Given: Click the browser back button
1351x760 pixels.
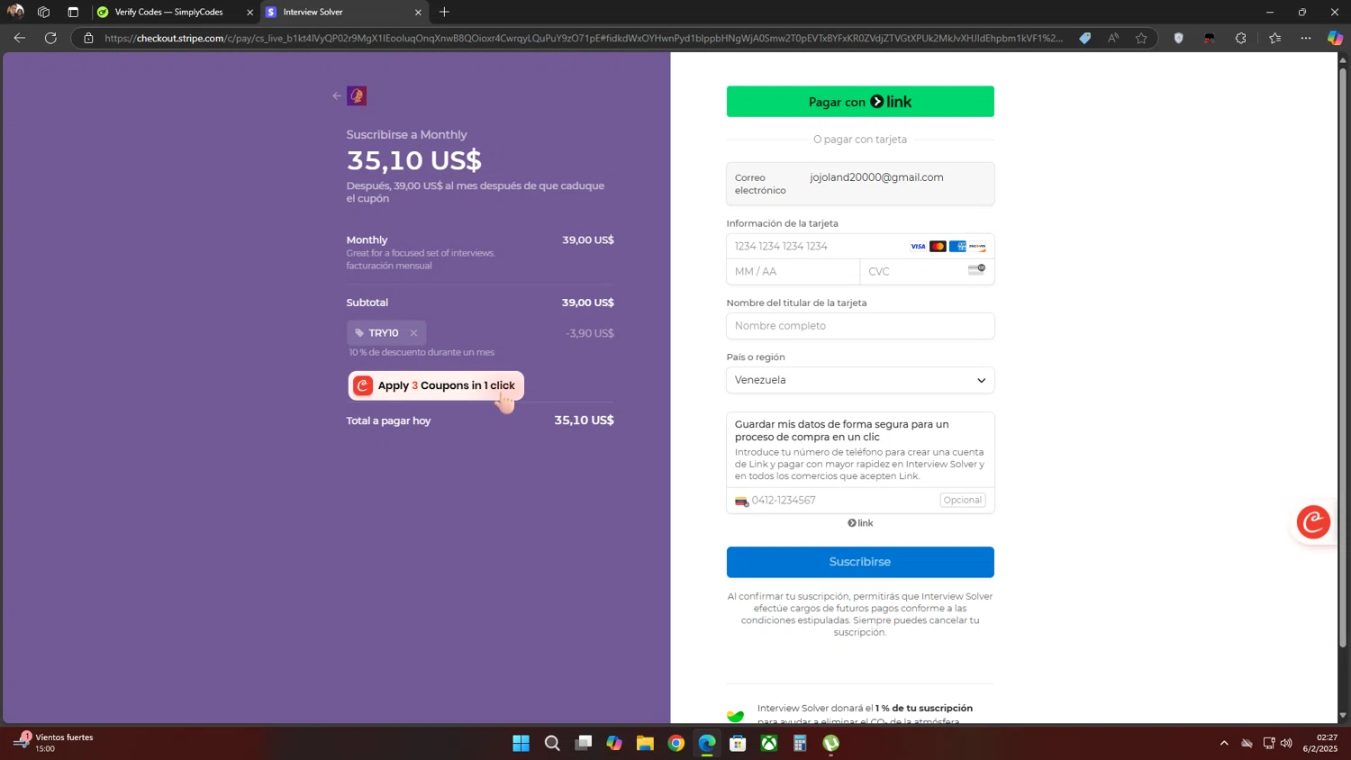Looking at the screenshot, I should tap(20, 38).
